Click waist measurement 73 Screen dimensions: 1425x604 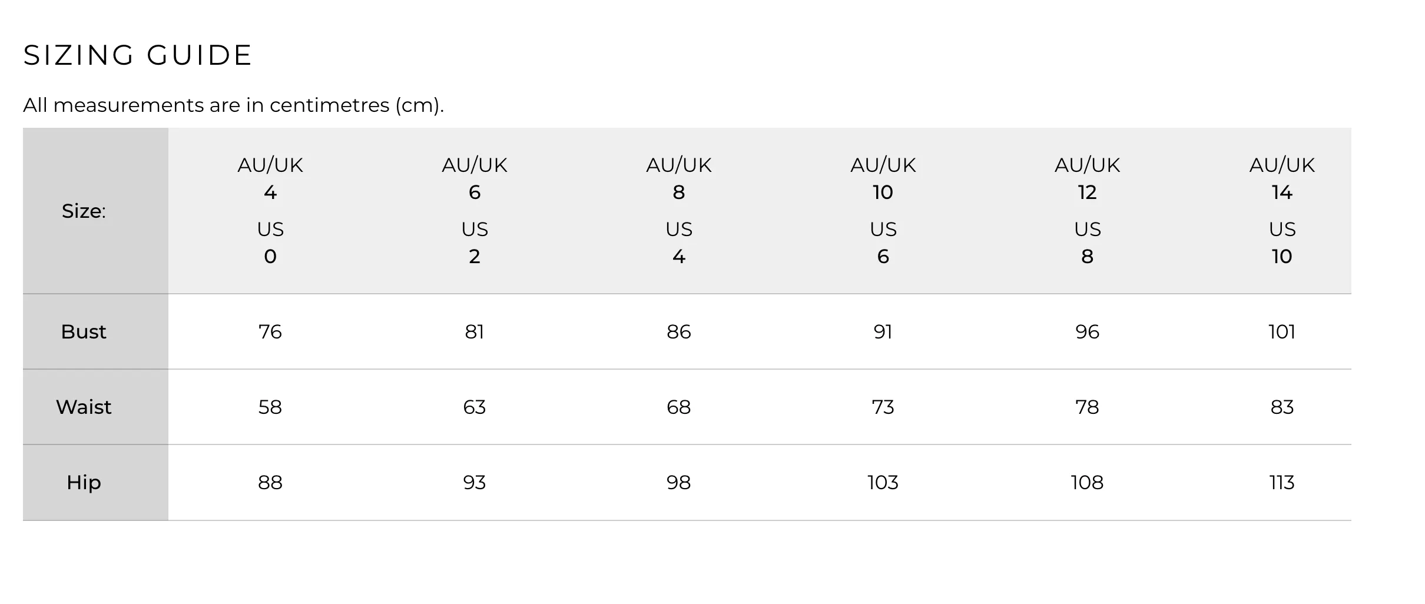coord(883,407)
